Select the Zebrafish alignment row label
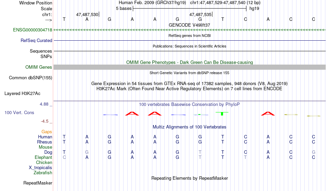The height and width of the screenshot is (191, 326). coord(43,173)
